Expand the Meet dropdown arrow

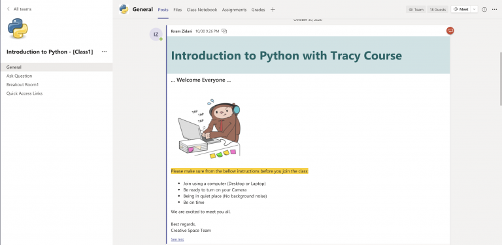pos(474,10)
